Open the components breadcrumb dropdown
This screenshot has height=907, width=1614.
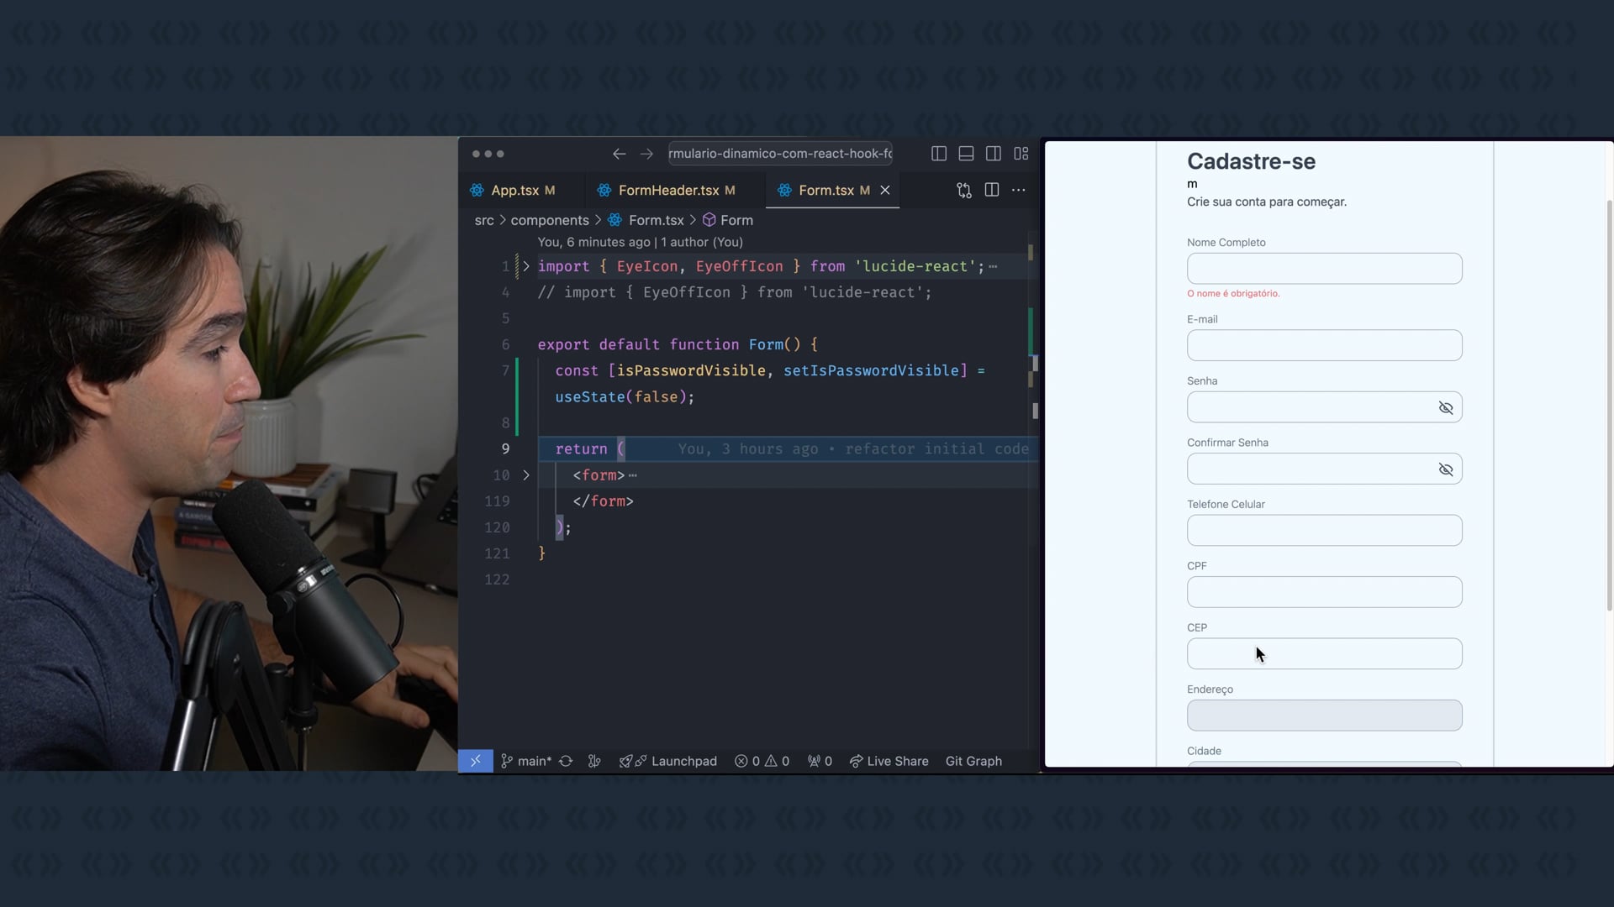coord(549,220)
